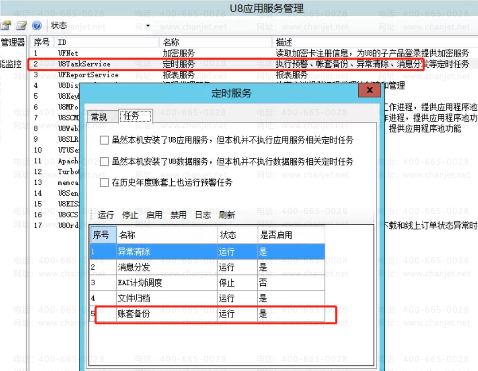Click the 加密服务 name cell

178,53
